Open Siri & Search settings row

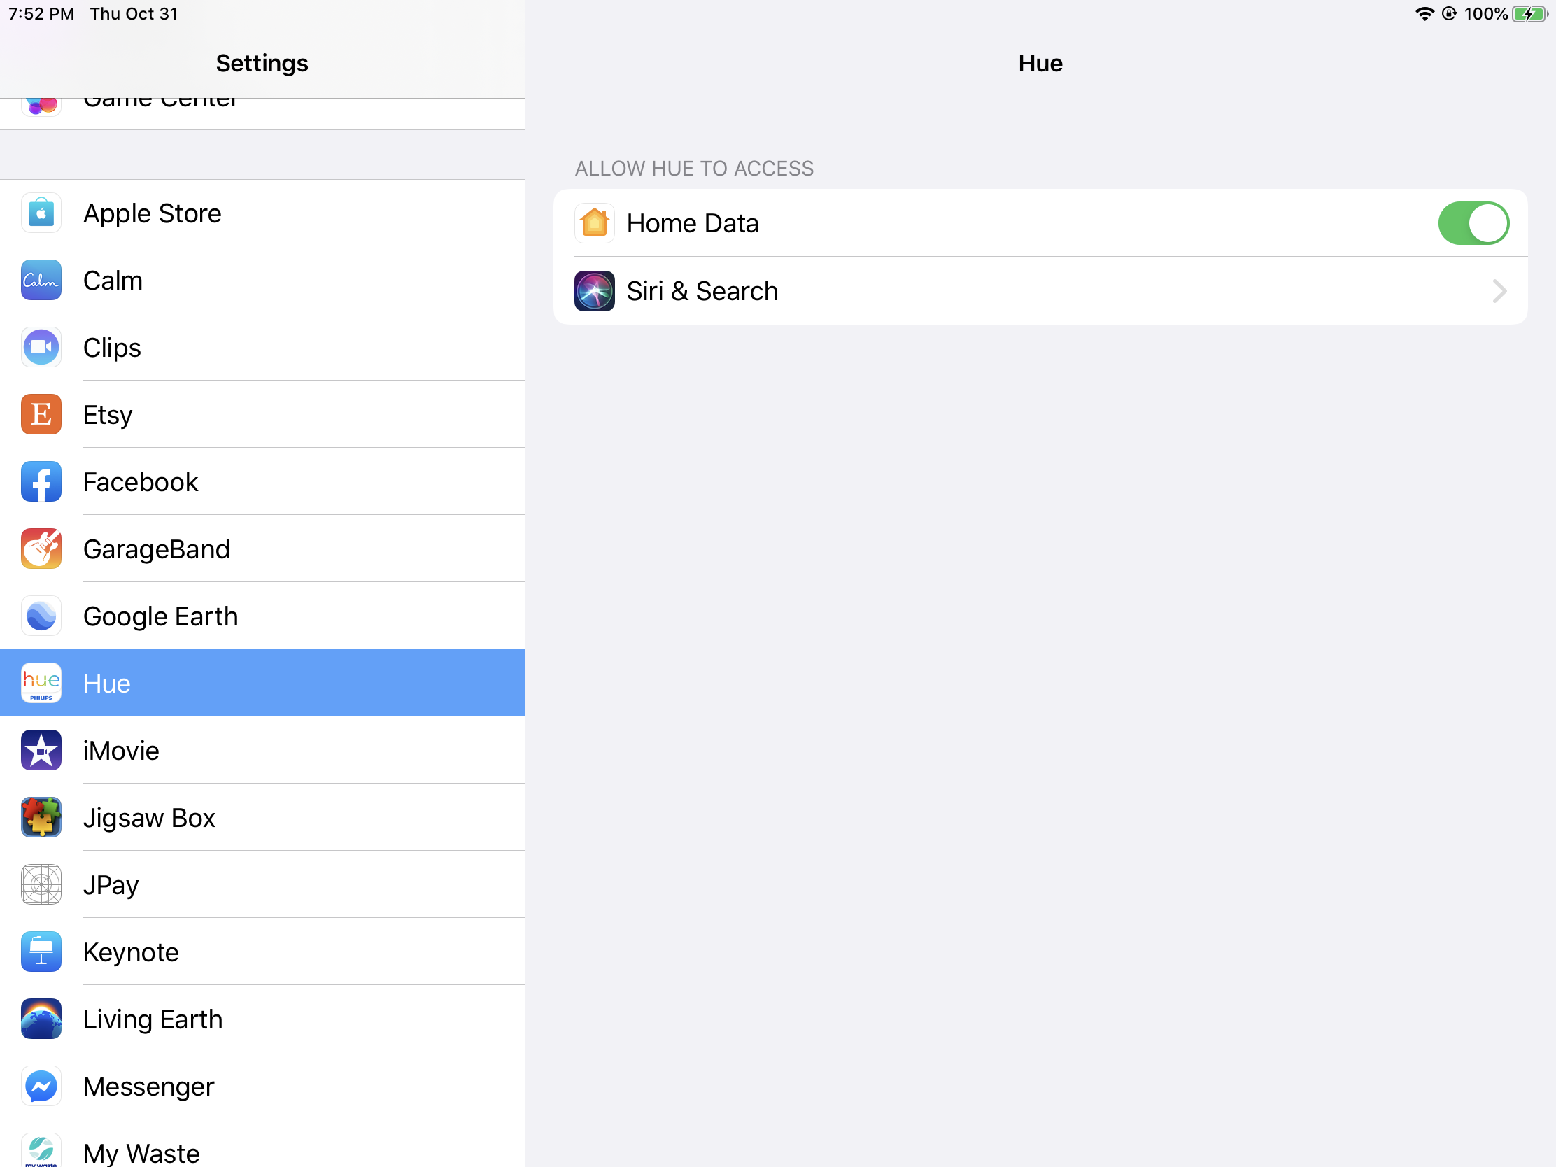(x=1040, y=290)
